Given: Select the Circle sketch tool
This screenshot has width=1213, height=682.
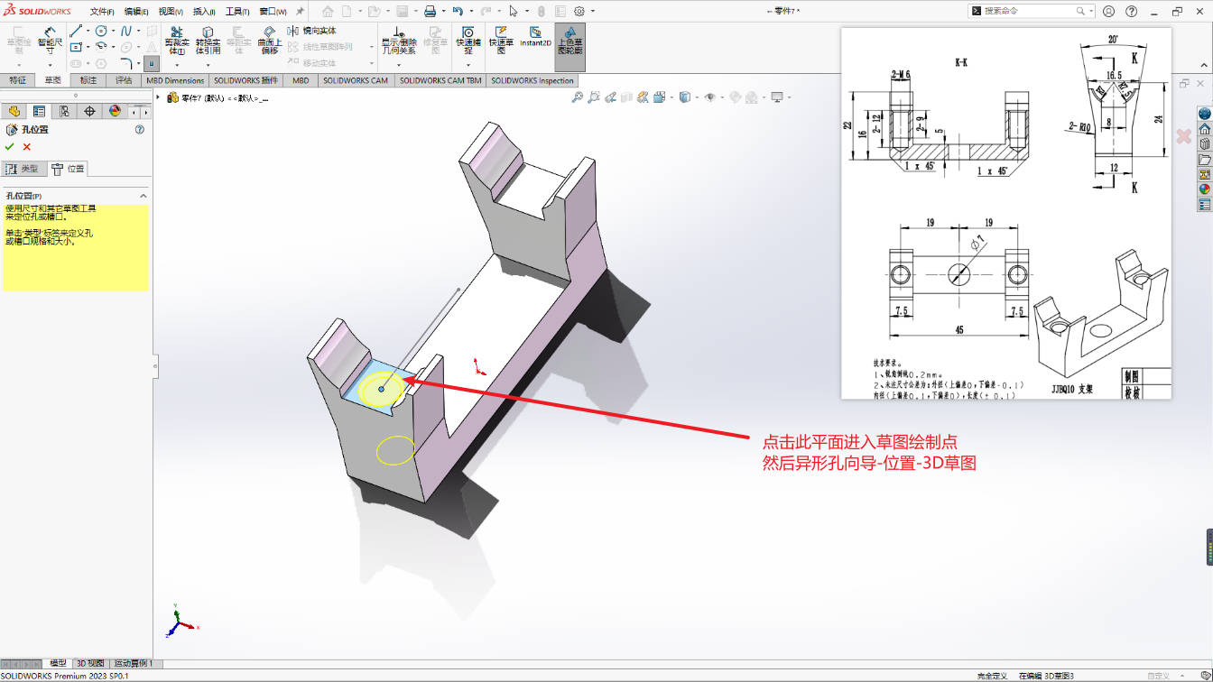Looking at the screenshot, I should point(101,31).
